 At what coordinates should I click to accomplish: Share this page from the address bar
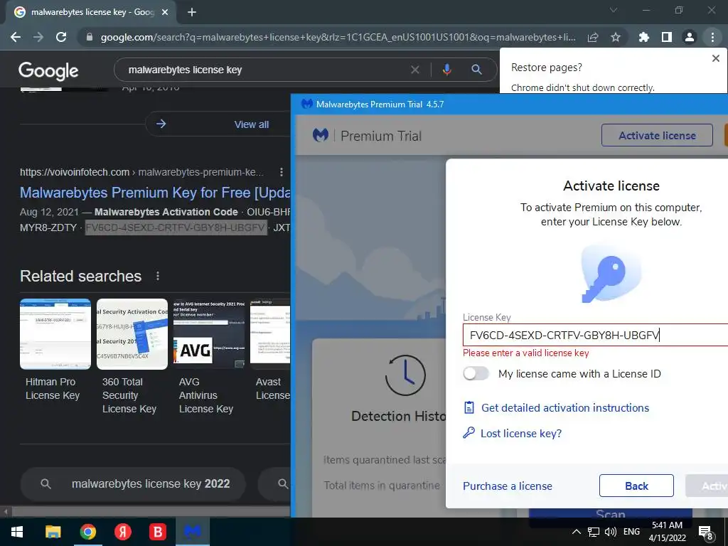point(593,37)
